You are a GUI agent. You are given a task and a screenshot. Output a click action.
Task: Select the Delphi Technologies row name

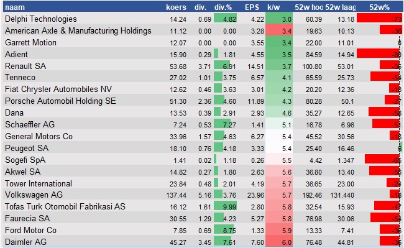click(40, 19)
